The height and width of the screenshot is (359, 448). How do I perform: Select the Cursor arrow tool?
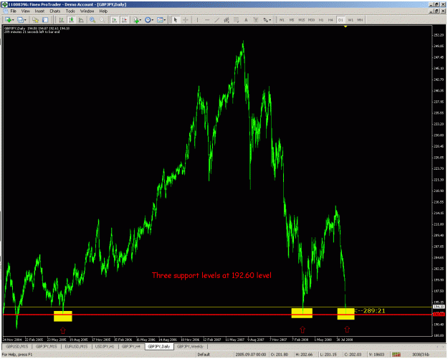pos(176,20)
